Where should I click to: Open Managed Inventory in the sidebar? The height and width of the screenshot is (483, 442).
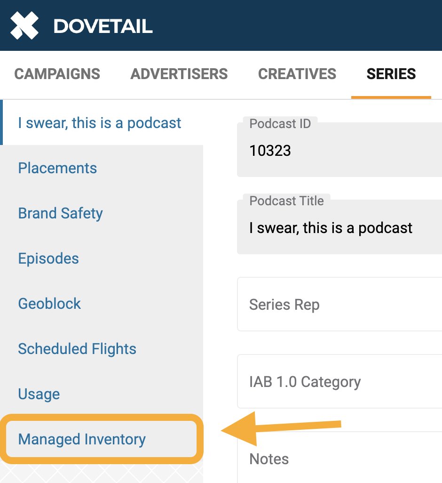pos(101,439)
